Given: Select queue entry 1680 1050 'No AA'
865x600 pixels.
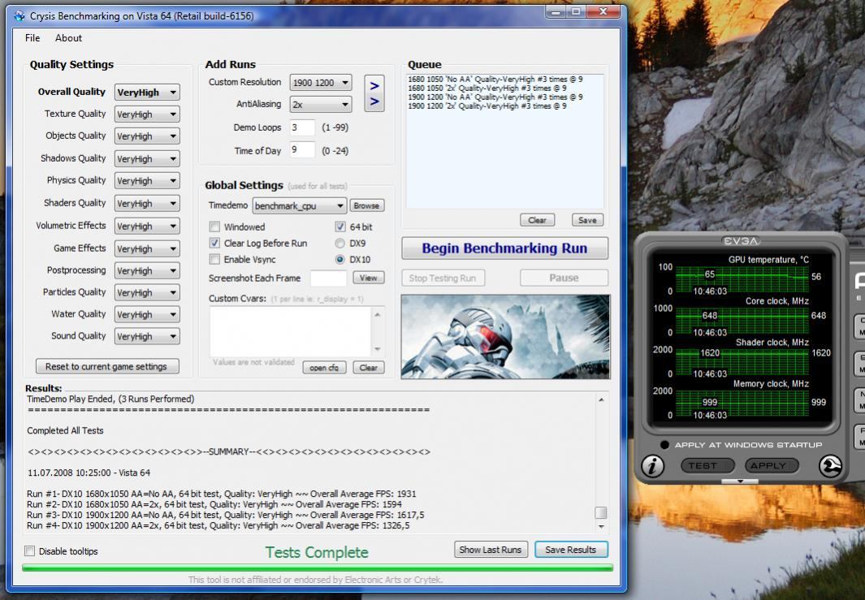Looking at the screenshot, I should (x=495, y=80).
